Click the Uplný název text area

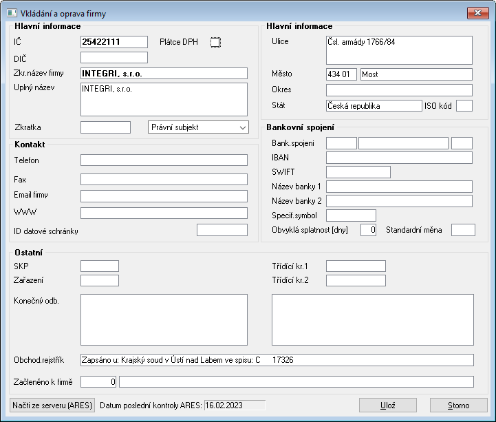164,99
